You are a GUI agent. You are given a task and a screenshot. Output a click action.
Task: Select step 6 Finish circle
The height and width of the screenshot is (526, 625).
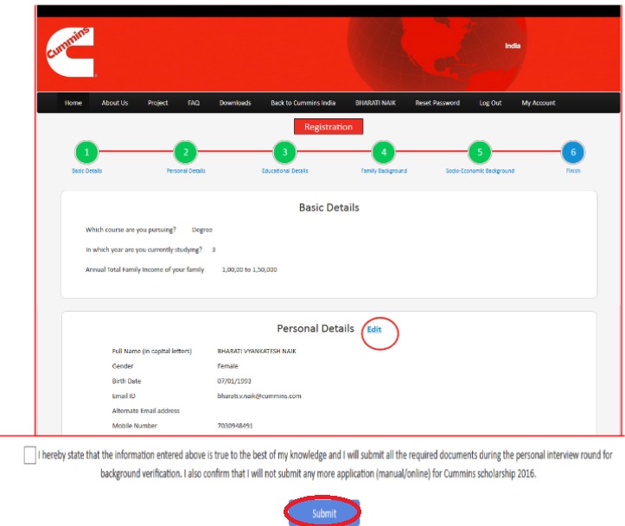pos(573,153)
